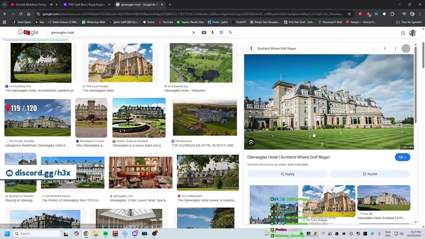Open Daha Fazla Bilgi link
This screenshot has width=425, height=239.
click(298, 165)
